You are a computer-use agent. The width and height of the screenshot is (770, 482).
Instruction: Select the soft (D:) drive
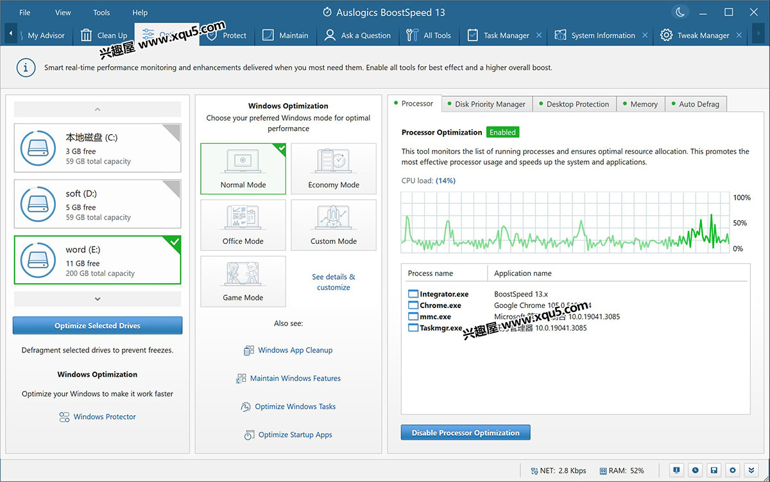98,204
